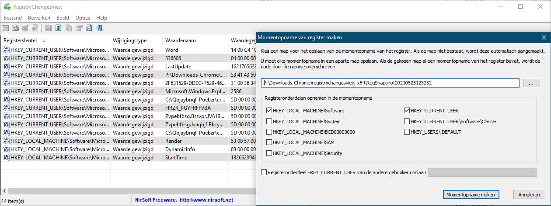
Task: Open the NirSoft website link
Action: coord(182,200)
